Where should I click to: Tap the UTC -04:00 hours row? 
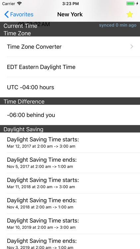coord(70,87)
